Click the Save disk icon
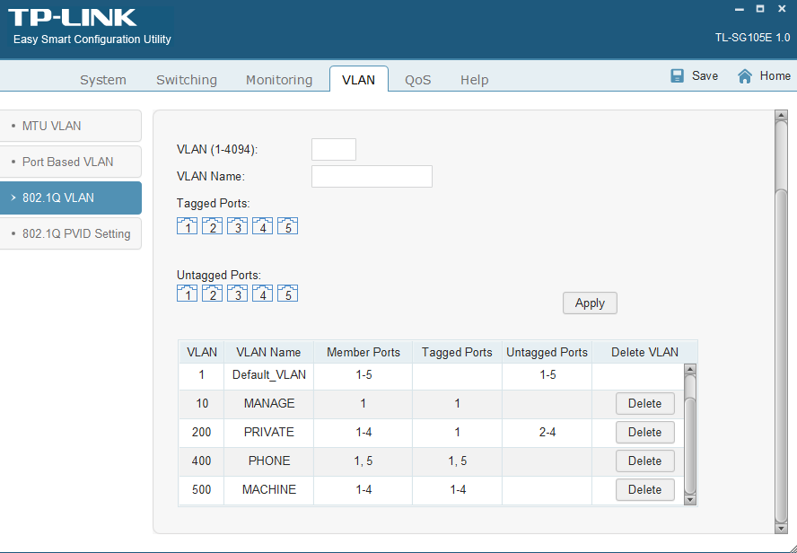 click(678, 76)
